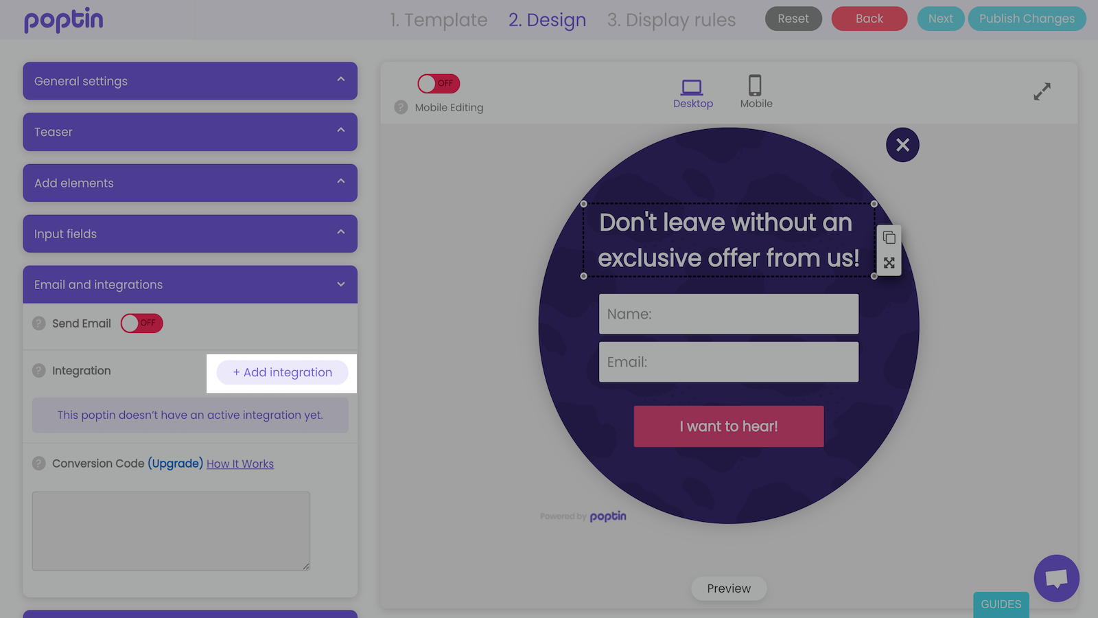Click the icon below duplicate on headline
The width and height of the screenshot is (1098, 618).
click(889, 263)
